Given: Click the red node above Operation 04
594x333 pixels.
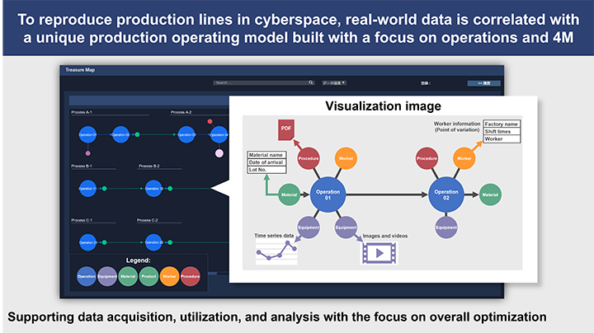Looking at the screenshot, I should pyautogui.click(x=210, y=121).
